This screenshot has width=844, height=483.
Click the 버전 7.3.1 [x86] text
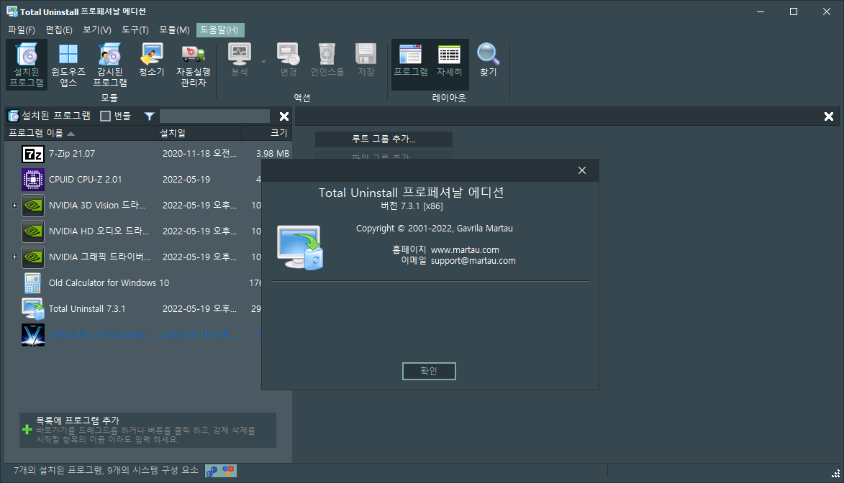(412, 206)
